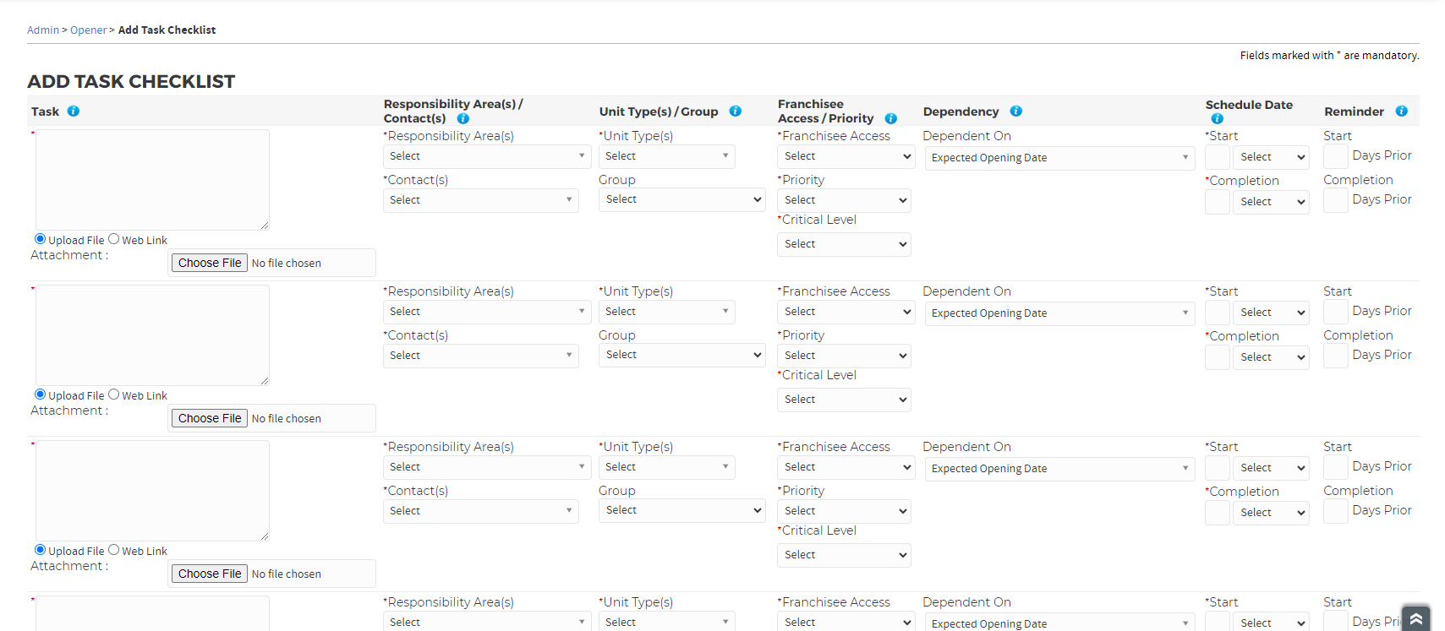Click the first task description textarea
This screenshot has width=1445, height=631.
(x=152, y=179)
